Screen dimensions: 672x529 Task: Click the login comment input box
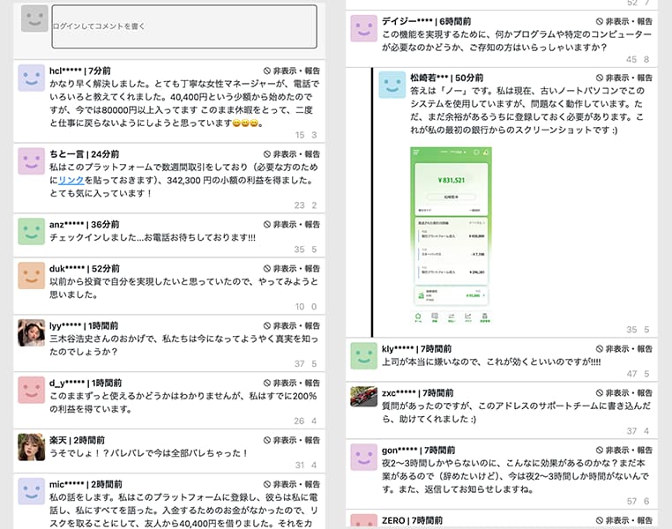[183, 26]
